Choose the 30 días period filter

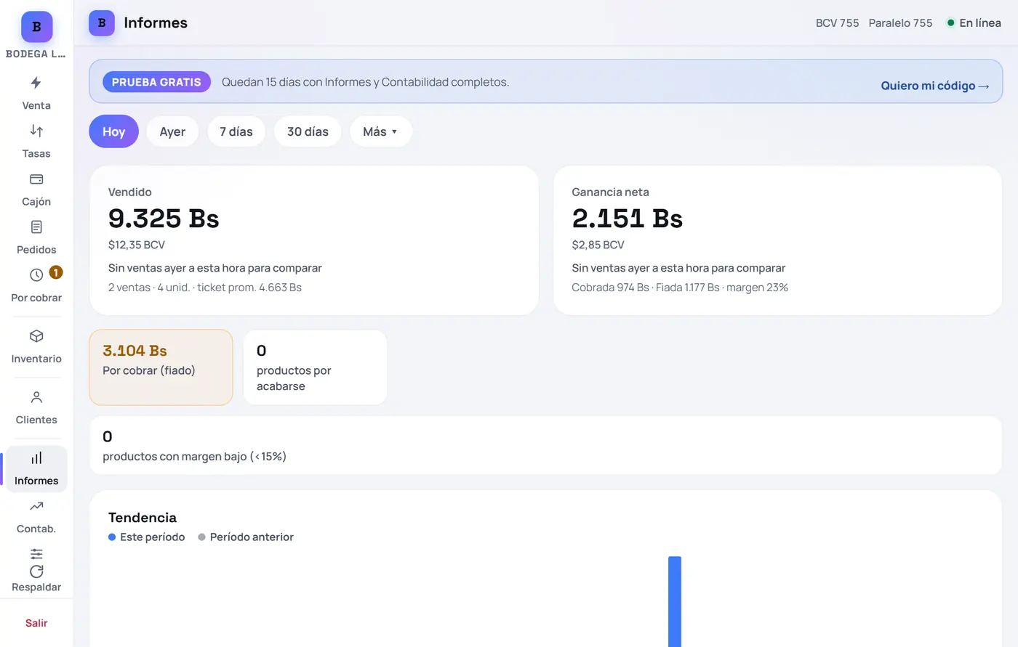pos(308,131)
